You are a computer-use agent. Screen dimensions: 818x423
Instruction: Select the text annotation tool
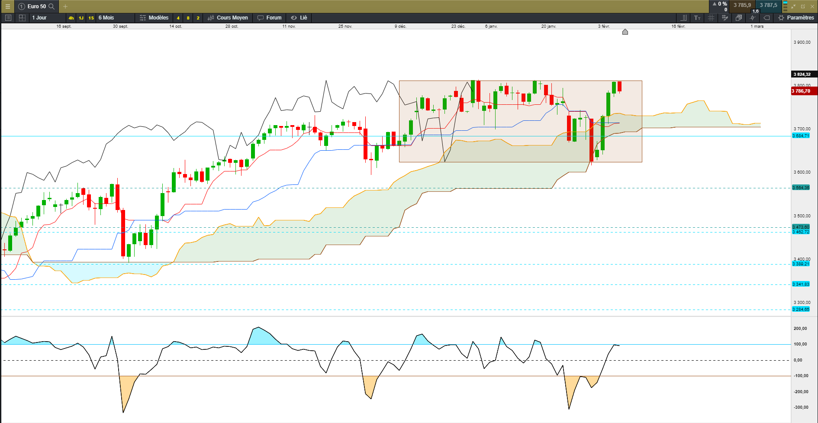697,18
